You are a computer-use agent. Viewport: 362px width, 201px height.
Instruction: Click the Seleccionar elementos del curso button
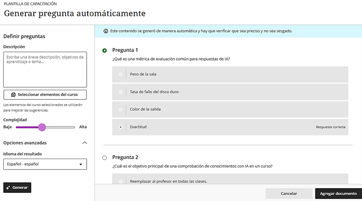[45, 95]
